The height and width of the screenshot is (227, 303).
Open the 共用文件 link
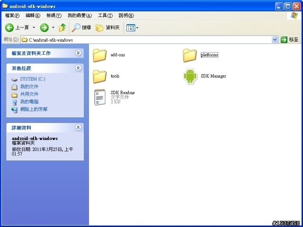click(29, 94)
